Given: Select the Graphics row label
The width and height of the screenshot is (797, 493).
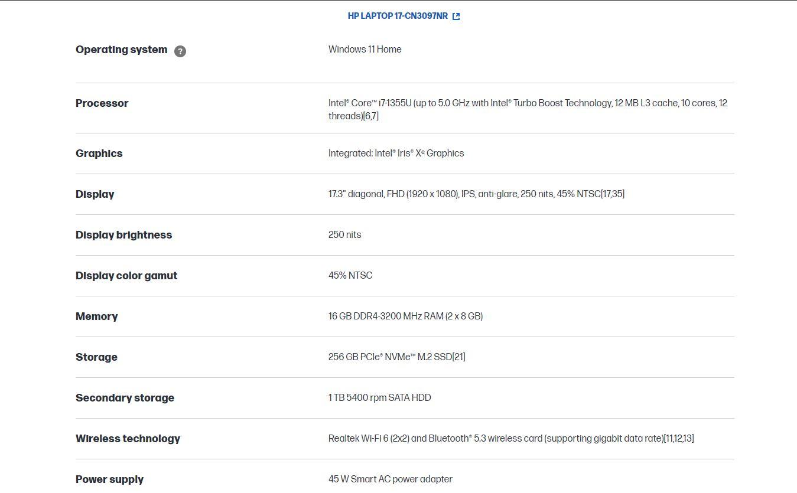Looking at the screenshot, I should click(99, 154).
